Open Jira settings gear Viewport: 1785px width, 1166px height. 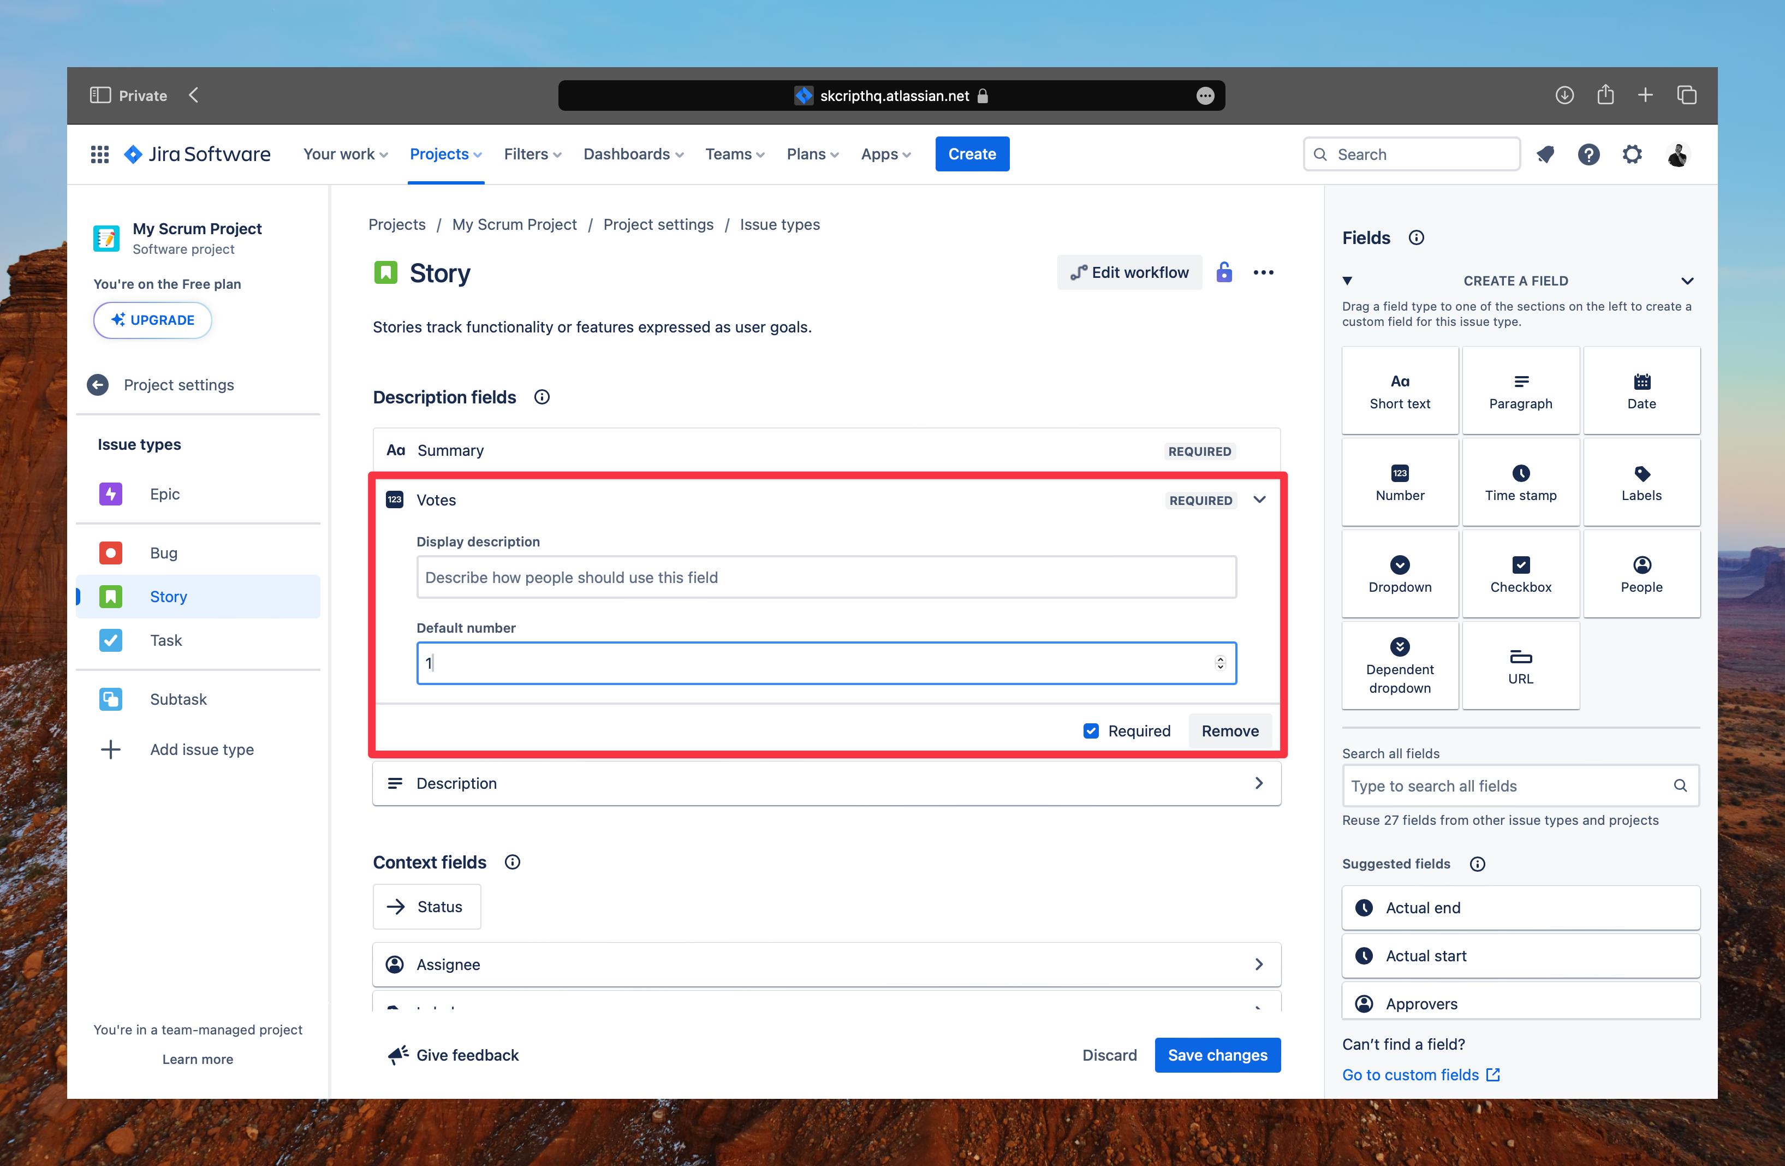click(1633, 154)
